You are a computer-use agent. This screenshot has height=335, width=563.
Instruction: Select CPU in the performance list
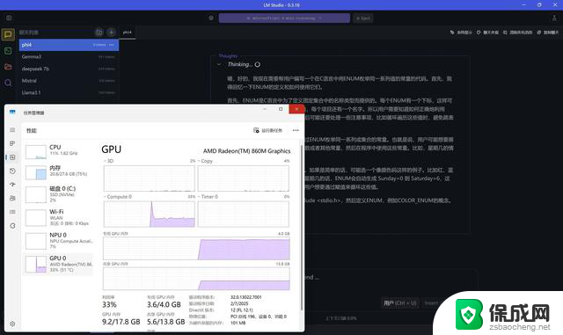pyautogui.click(x=59, y=151)
